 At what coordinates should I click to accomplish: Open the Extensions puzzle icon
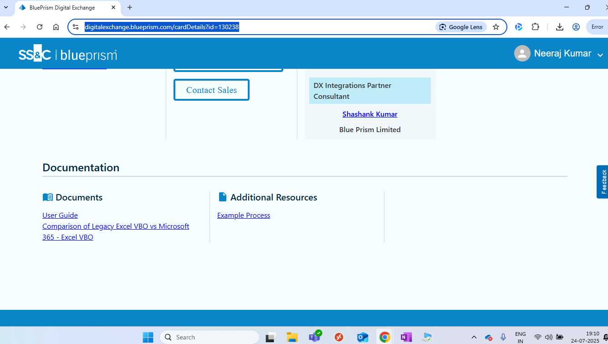536,27
